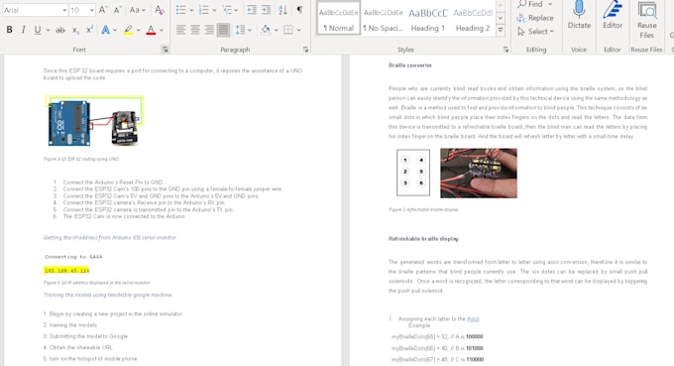Toggle Italic formatting
The width and height of the screenshot is (674, 366).
pyautogui.click(x=23, y=30)
